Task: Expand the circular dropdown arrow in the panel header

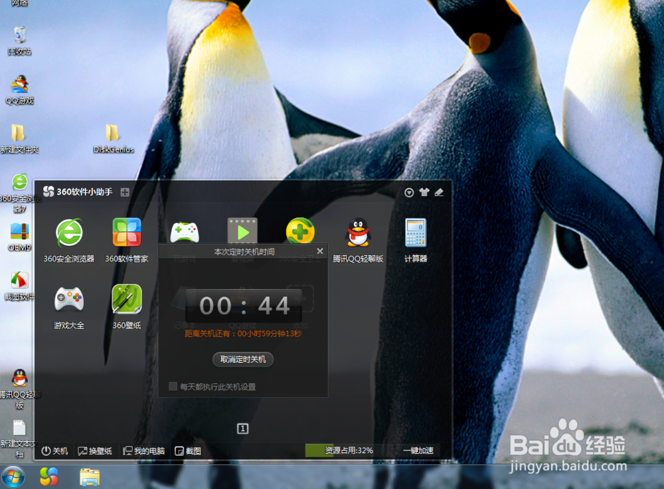Action: tap(409, 193)
